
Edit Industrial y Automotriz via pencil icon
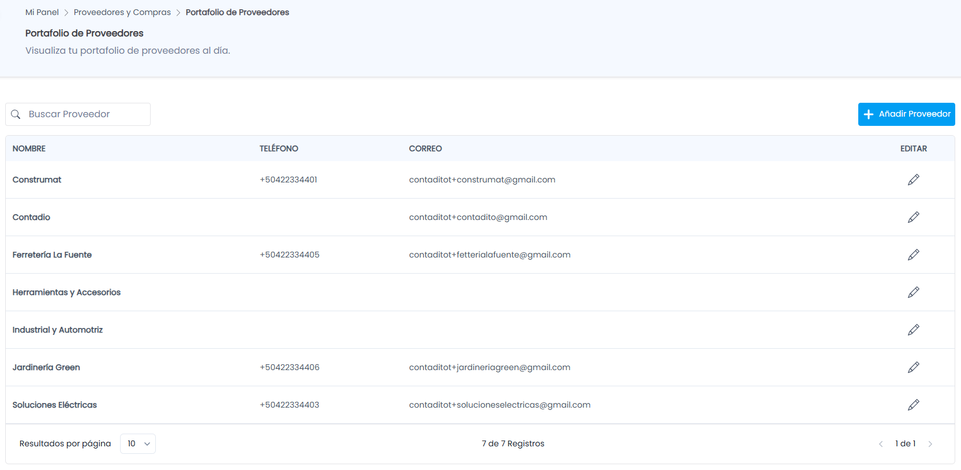913,330
